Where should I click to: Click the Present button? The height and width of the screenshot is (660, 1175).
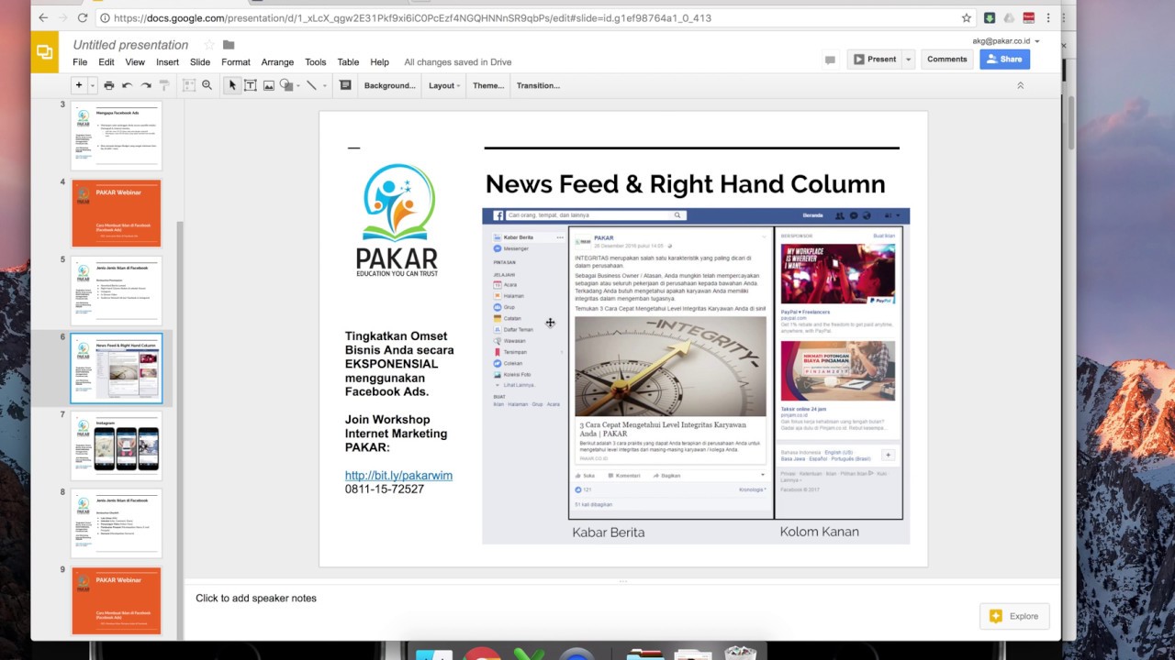[x=874, y=59]
